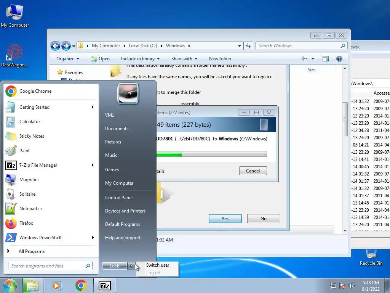Cancel the copy progress dialog
This screenshot has height=293, width=390.
253,171
